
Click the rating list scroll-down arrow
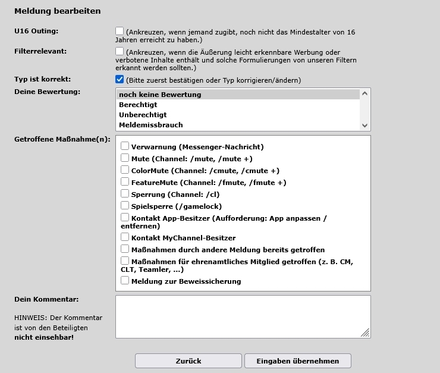[x=365, y=126]
